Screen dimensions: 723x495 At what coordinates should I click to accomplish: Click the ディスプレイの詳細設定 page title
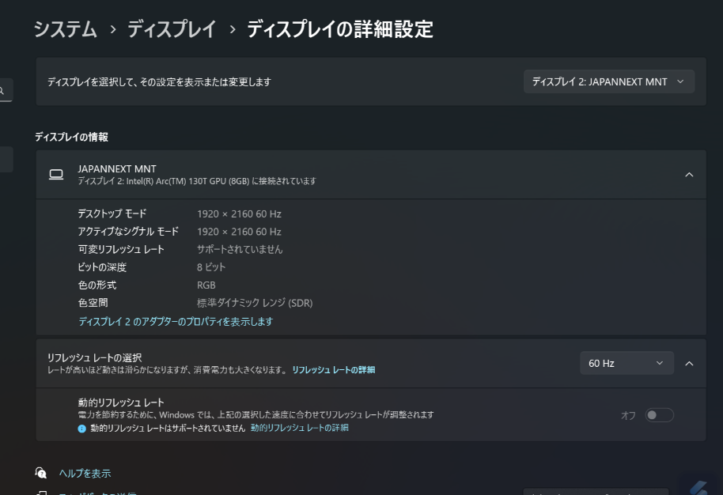click(340, 29)
